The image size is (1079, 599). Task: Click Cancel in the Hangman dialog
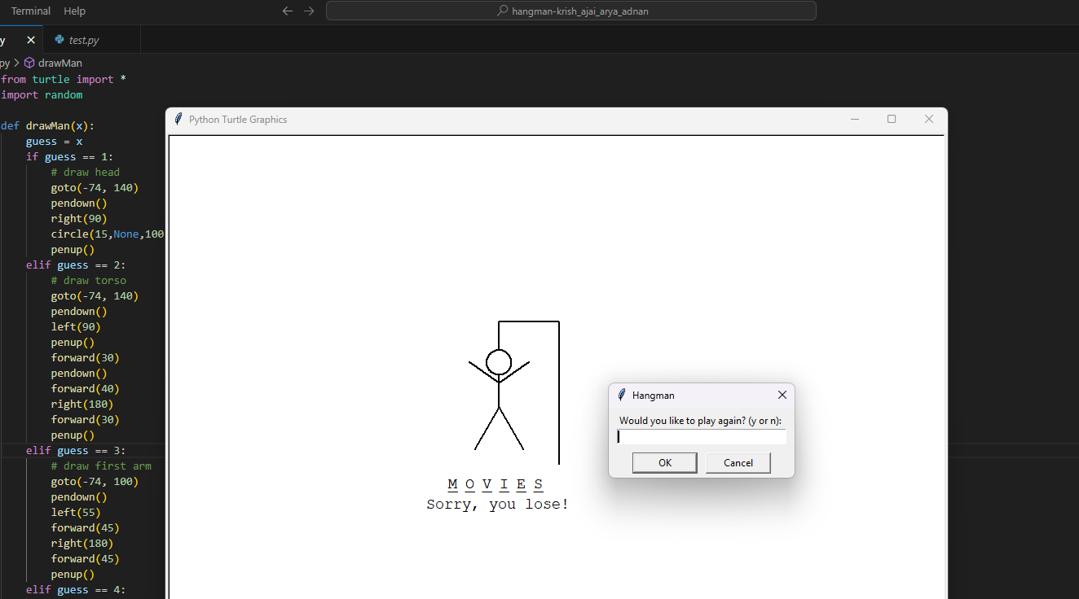[738, 462]
